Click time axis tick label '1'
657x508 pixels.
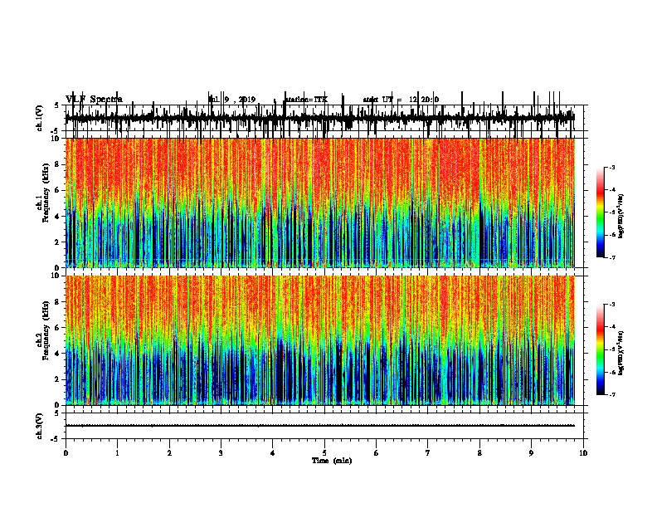click(117, 453)
